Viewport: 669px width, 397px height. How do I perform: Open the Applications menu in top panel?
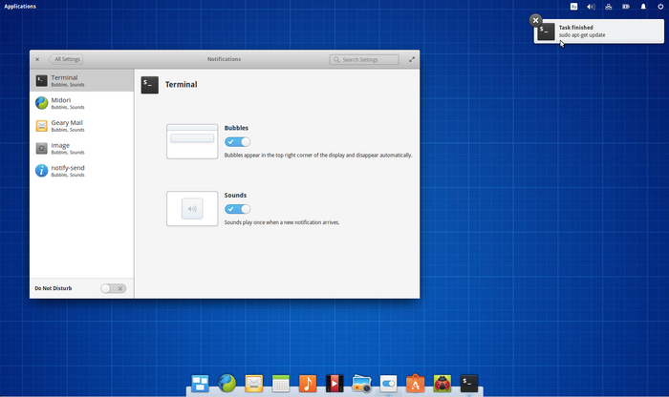point(20,7)
